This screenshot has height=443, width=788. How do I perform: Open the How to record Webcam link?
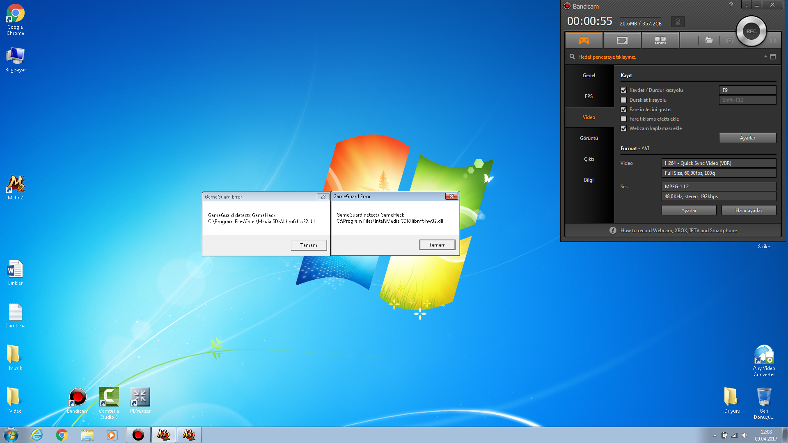(x=678, y=231)
